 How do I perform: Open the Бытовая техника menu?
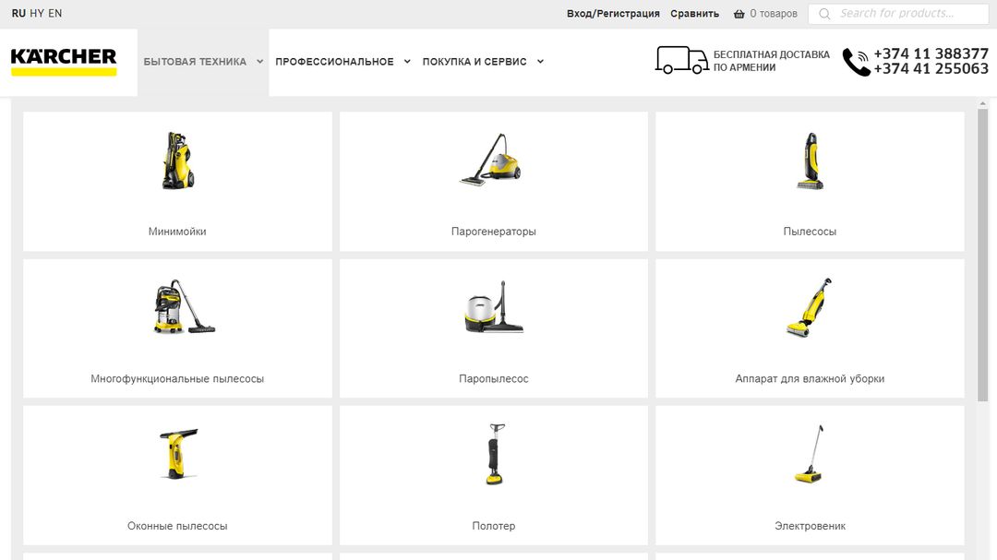tap(195, 62)
